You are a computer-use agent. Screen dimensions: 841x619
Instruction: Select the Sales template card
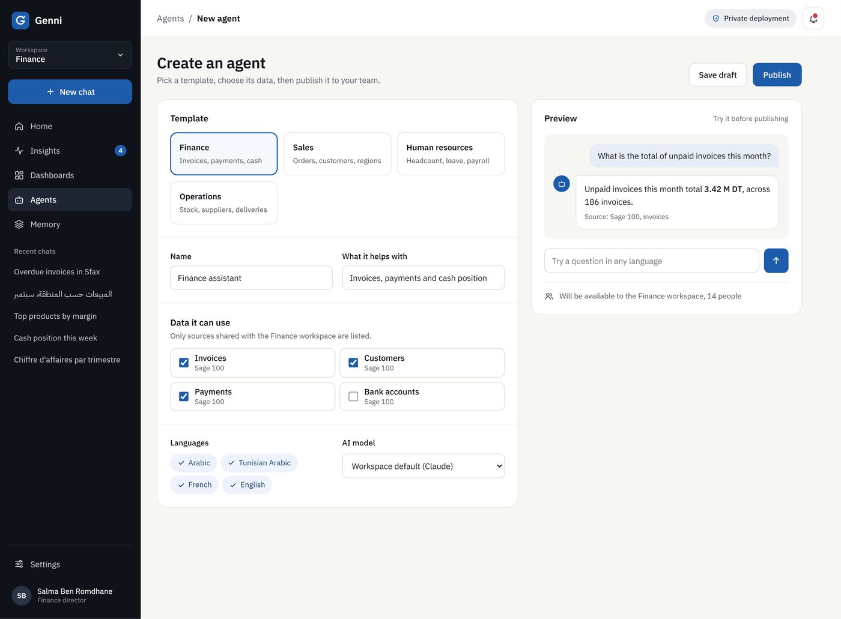tap(337, 154)
